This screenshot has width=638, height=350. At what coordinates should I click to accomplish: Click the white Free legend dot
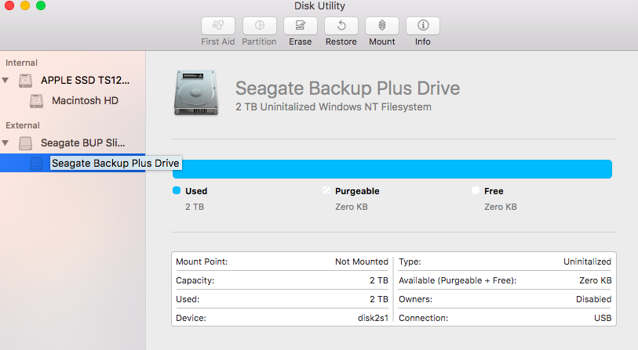(476, 190)
